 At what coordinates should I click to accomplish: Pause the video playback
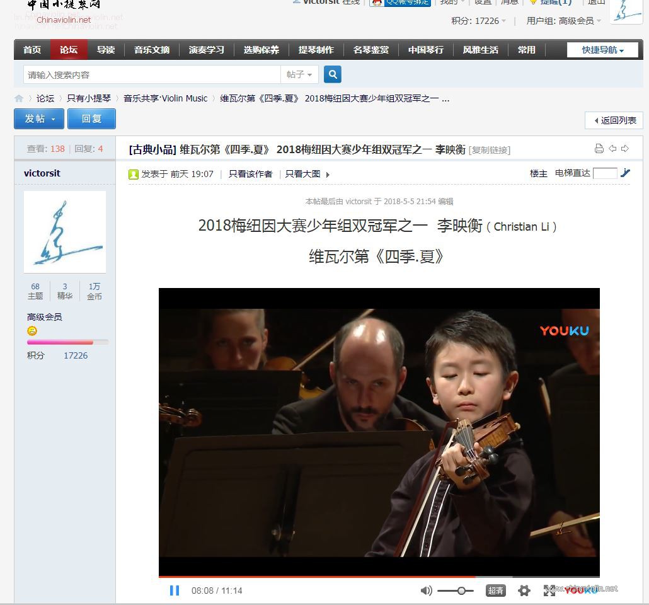coord(175,591)
